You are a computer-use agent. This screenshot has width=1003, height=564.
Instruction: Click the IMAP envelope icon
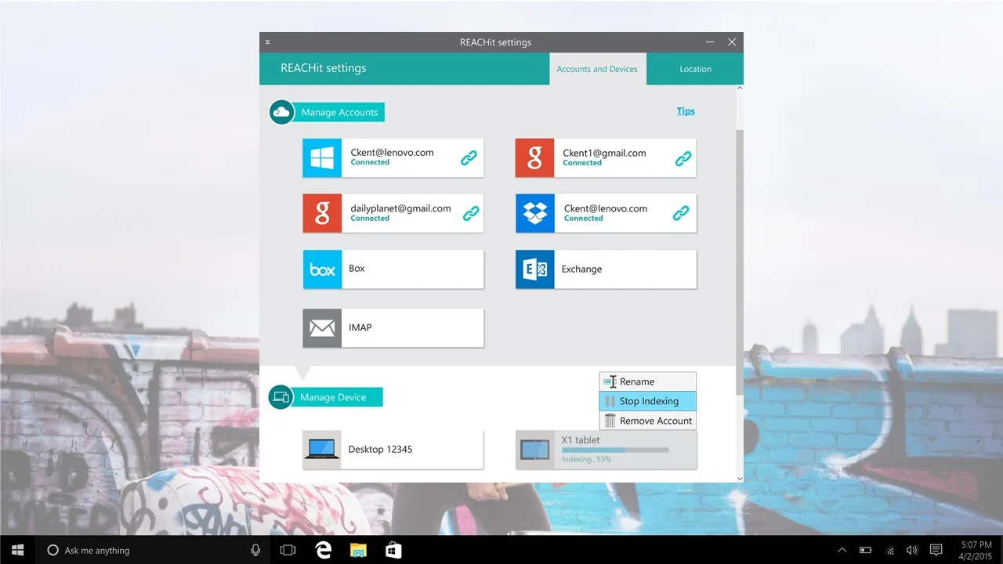(322, 328)
